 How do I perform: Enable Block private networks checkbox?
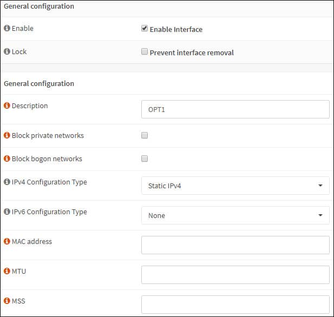pyautogui.click(x=145, y=136)
